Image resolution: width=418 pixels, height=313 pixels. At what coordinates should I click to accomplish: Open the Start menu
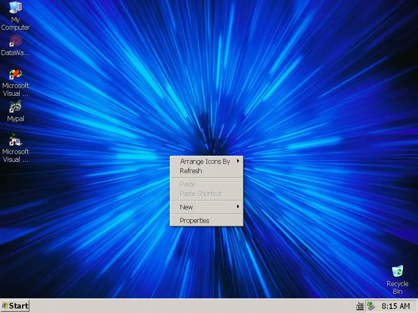point(15,306)
